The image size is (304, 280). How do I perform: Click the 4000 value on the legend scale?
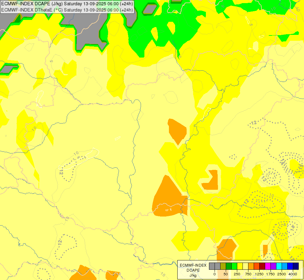[x=293, y=274]
